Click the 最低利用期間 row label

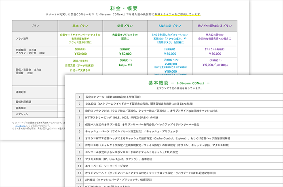pos(23,102)
